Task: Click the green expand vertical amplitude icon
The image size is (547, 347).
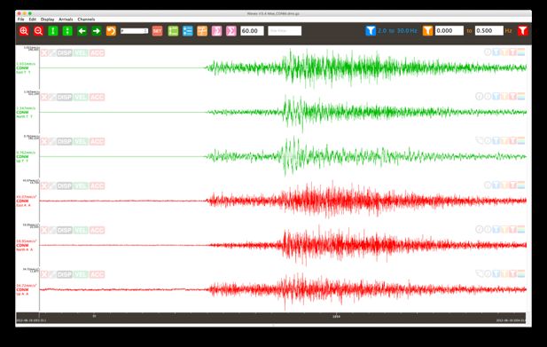Action: pos(53,31)
